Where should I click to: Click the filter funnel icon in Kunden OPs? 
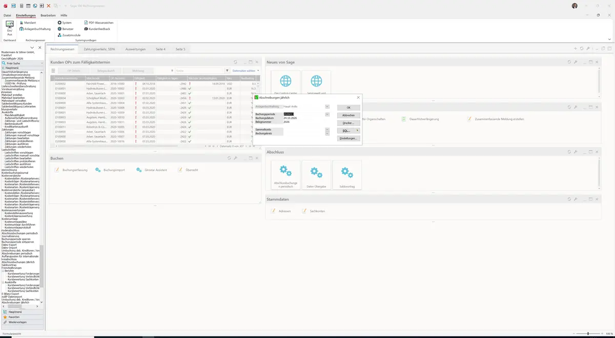(x=227, y=71)
